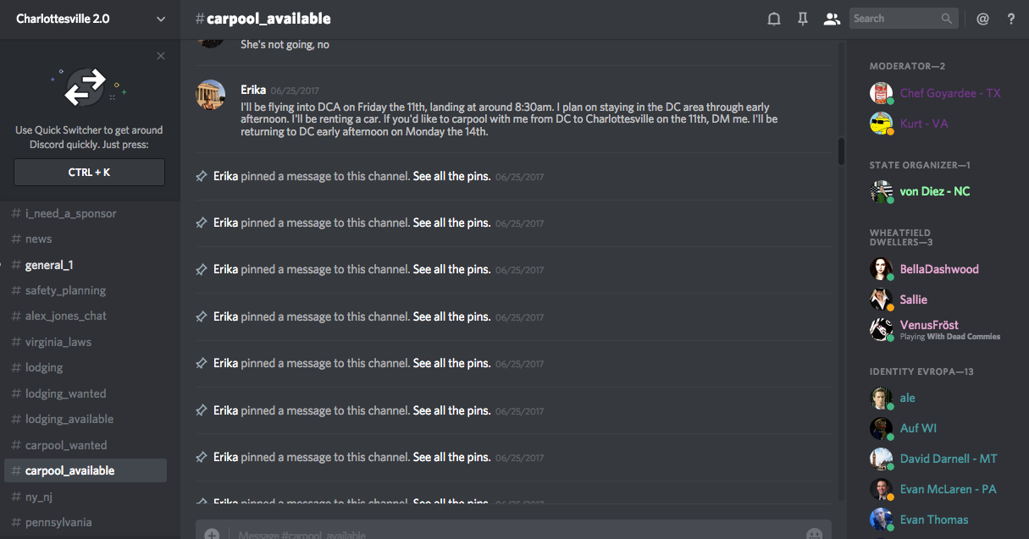This screenshot has width=1029, height=539.
Task: Click the first "See all the pins." link
Action: coord(451,176)
